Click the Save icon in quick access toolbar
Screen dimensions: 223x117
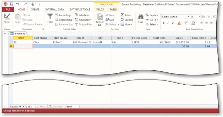12,4
